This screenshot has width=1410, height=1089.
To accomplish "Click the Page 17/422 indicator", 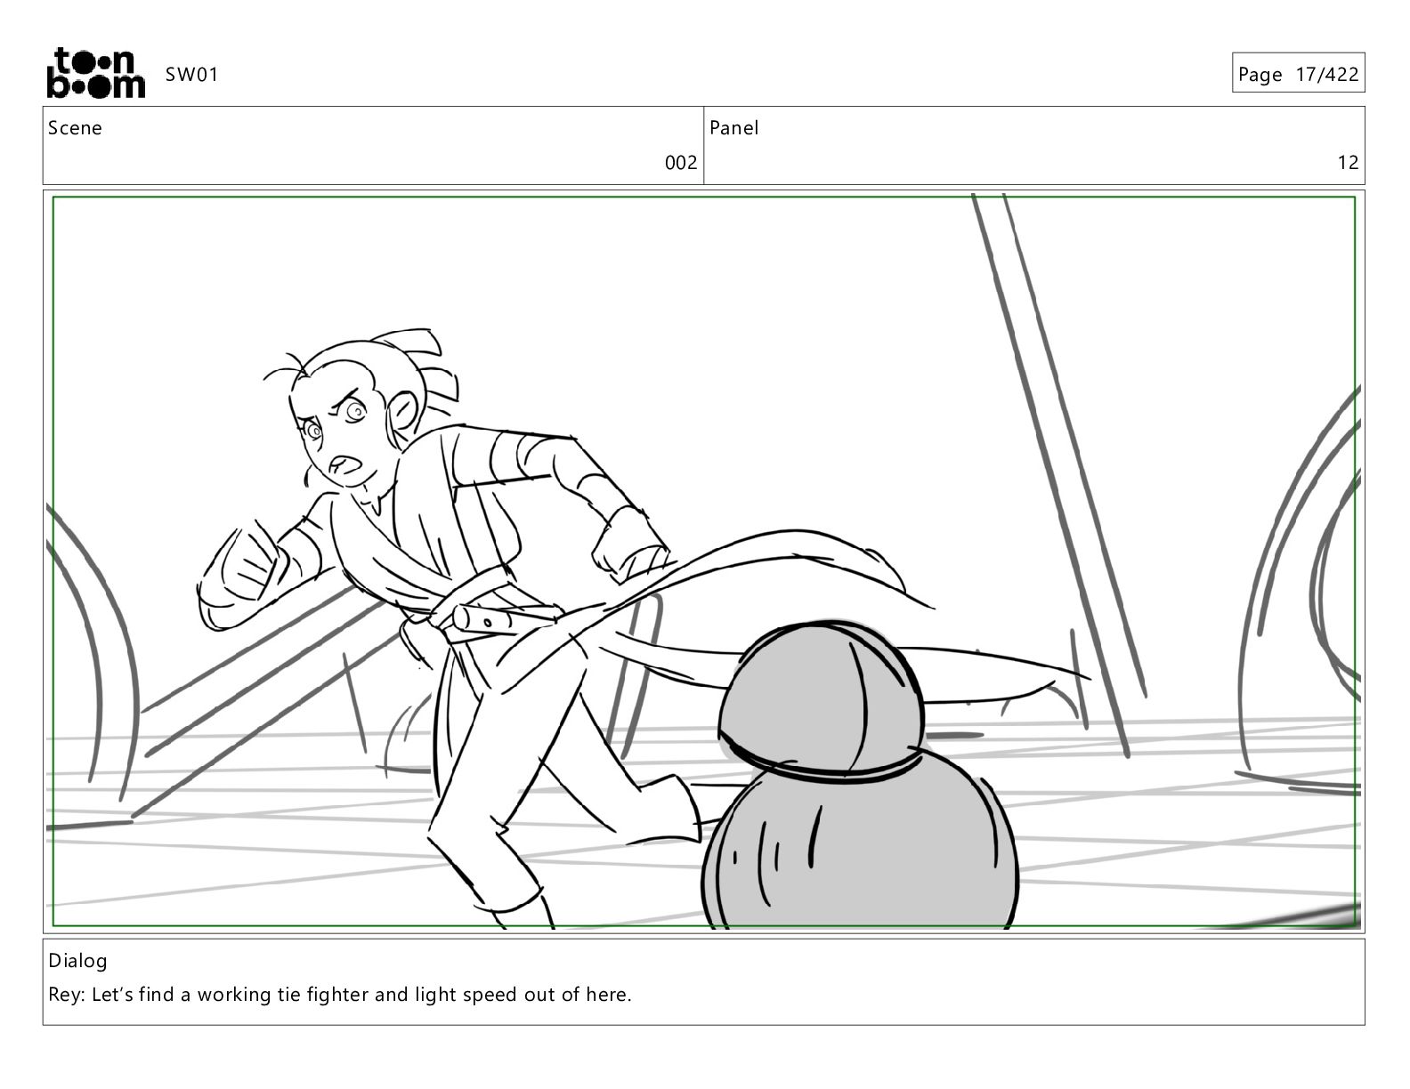I will 1298,74.
